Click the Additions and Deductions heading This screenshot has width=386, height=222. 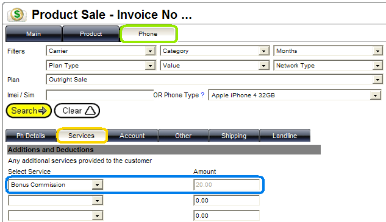click(51, 150)
